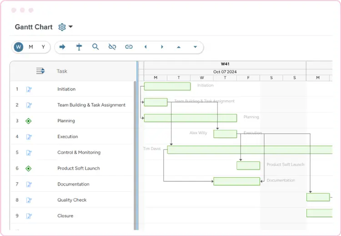341x236 pixels.
Task: Click the Closure timeline bar
Action: coord(320,213)
